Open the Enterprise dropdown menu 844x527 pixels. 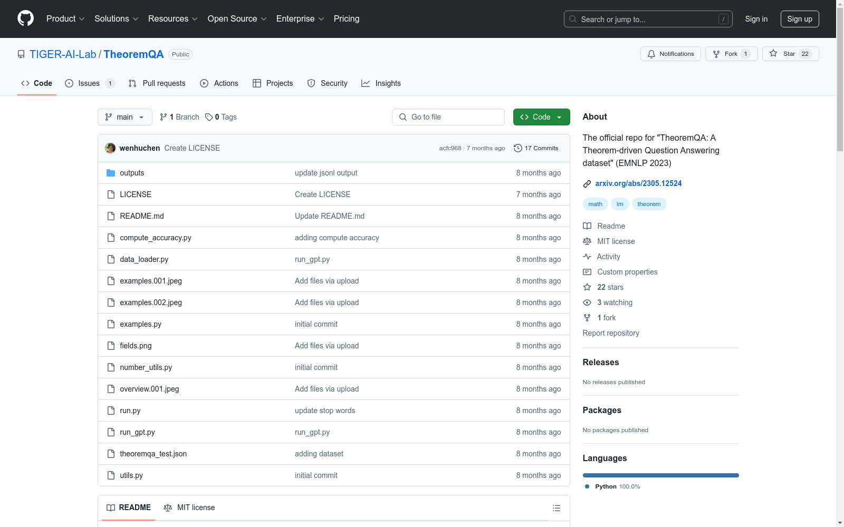click(300, 19)
